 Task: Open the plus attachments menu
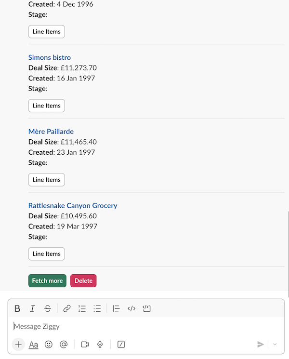(x=18, y=345)
